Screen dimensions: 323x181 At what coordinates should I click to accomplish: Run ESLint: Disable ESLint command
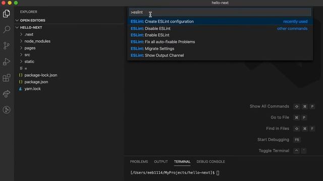click(x=220, y=29)
